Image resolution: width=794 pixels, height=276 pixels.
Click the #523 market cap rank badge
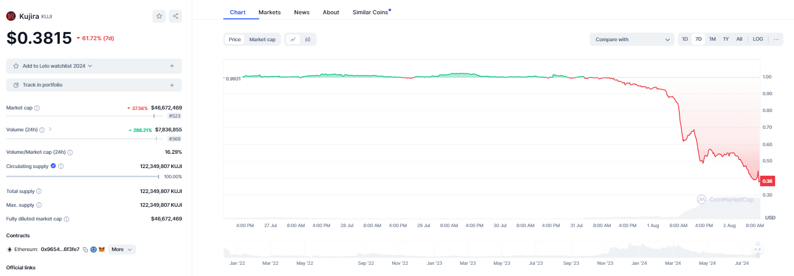click(x=174, y=116)
